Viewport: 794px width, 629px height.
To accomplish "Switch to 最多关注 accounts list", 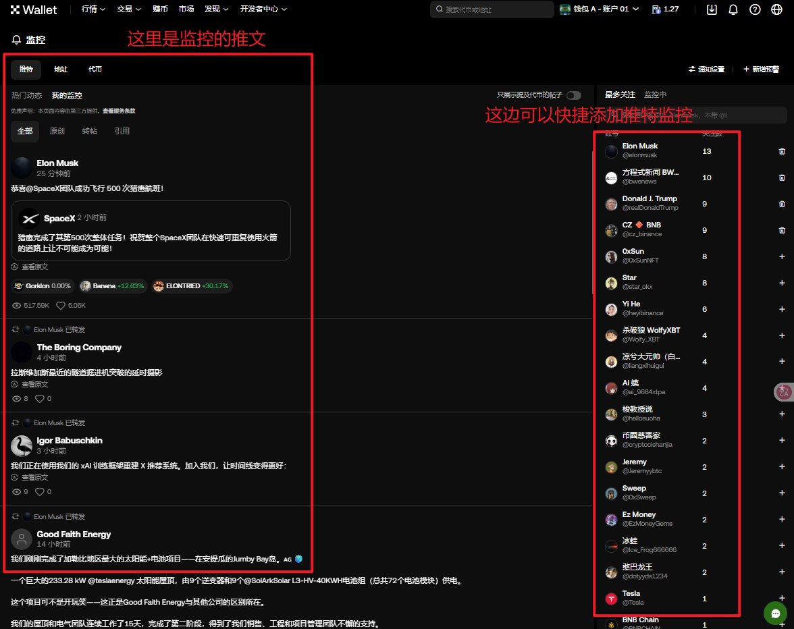I will [620, 94].
